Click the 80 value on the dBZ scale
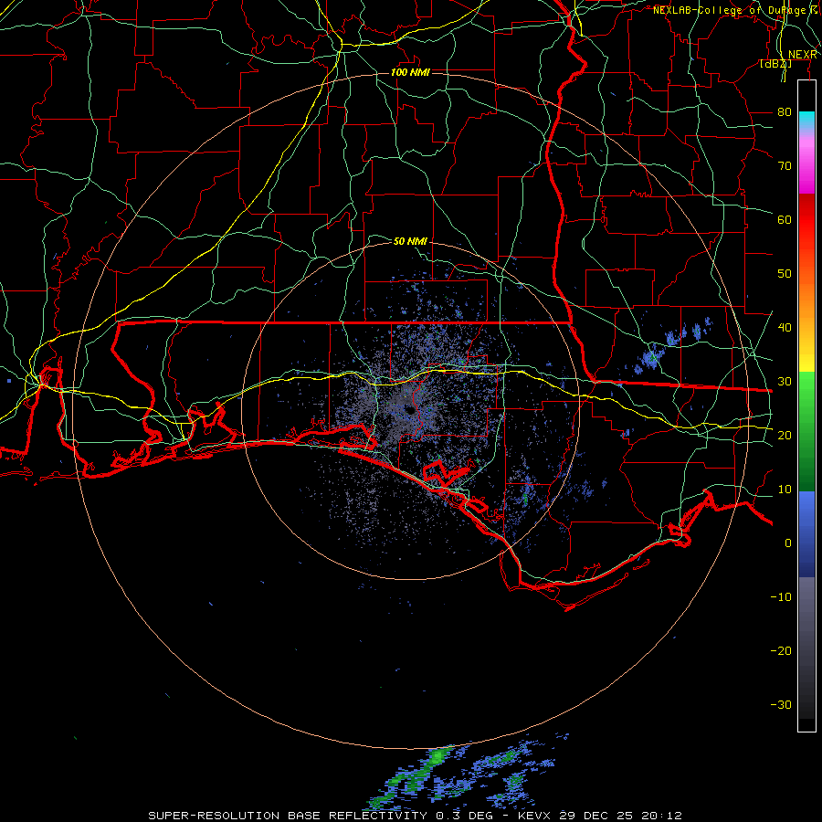Viewport: 822px width, 822px height. (785, 111)
